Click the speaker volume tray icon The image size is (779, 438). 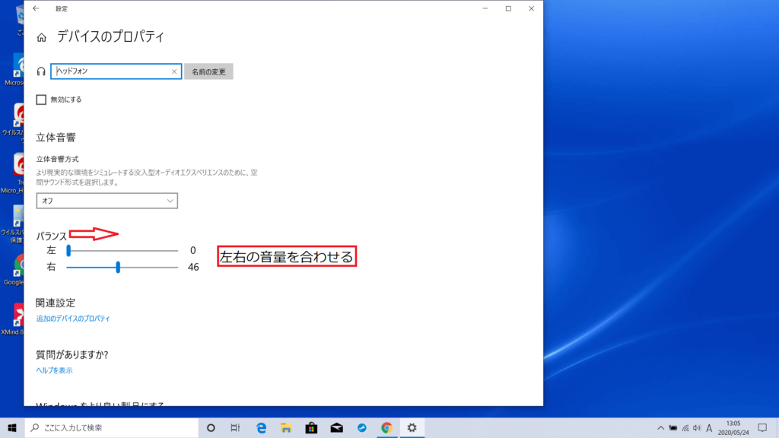tap(697, 427)
